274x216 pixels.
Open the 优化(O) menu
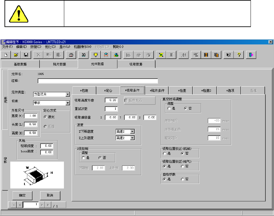coord(50,47)
